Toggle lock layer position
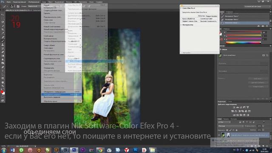The image size is (272, 153). click(x=233, y=130)
